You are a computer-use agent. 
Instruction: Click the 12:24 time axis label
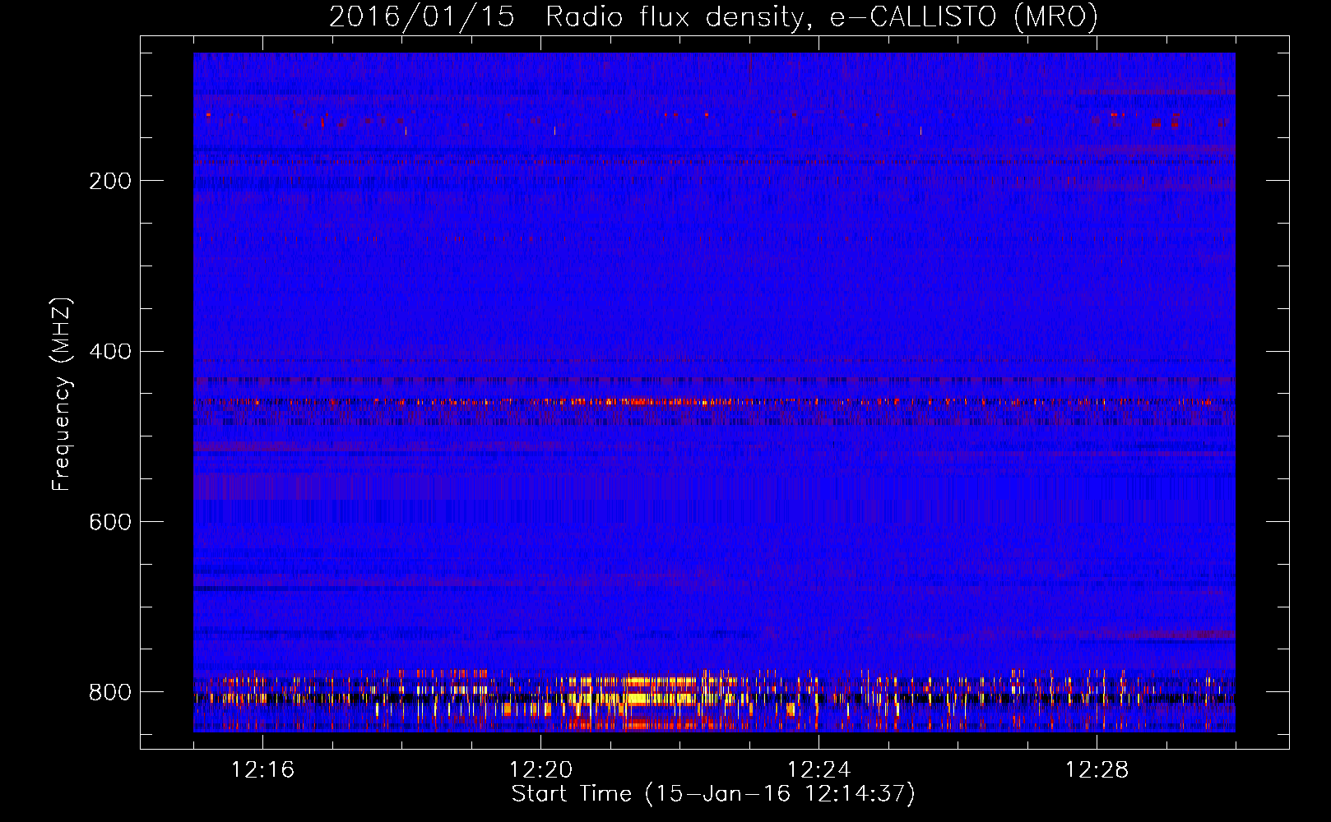point(819,770)
